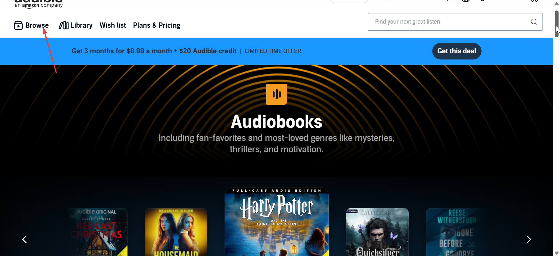This screenshot has height=256, width=560.
Task: Open the Harry Potter Sorcerer's Stone cover
Action: point(276,222)
